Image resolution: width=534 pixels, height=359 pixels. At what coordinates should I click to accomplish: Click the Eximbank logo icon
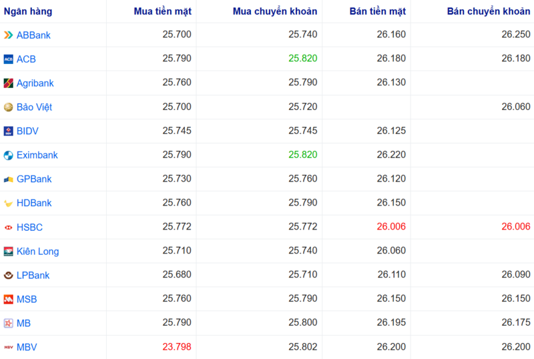pyautogui.click(x=8, y=155)
